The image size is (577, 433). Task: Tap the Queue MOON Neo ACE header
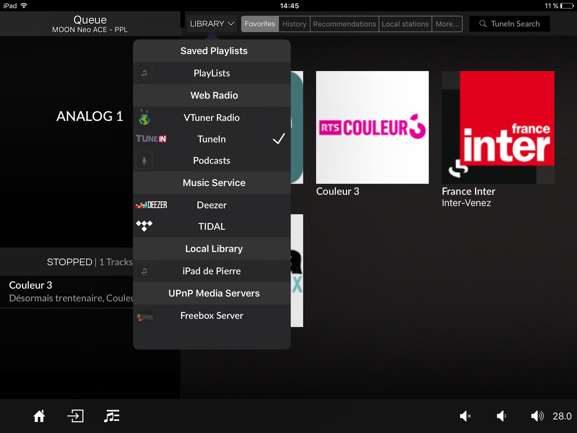(x=90, y=24)
